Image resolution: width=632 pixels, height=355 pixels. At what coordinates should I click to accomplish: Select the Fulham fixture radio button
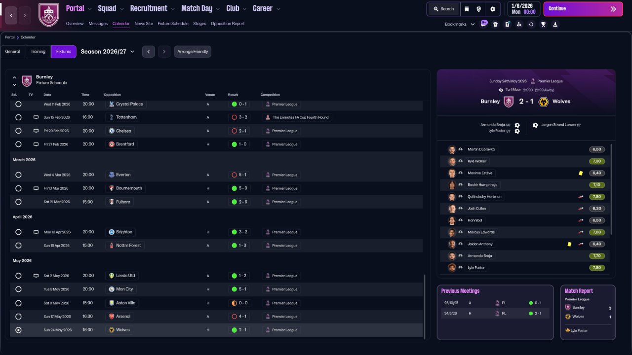(18, 202)
